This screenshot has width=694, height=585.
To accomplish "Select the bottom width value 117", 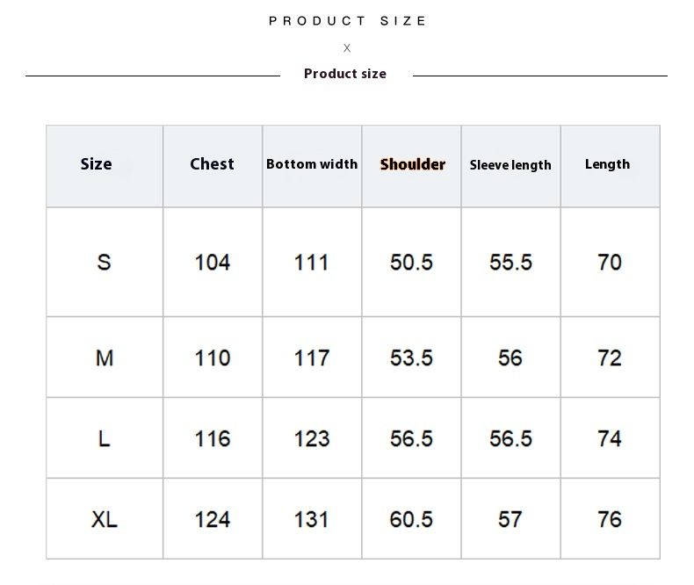I will pos(312,357).
